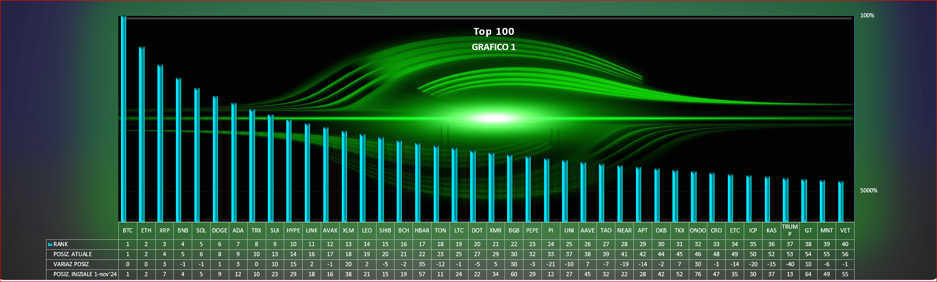Click initial position value 57 under HBAR
The width and height of the screenshot is (937, 282).
tap(422, 275)
